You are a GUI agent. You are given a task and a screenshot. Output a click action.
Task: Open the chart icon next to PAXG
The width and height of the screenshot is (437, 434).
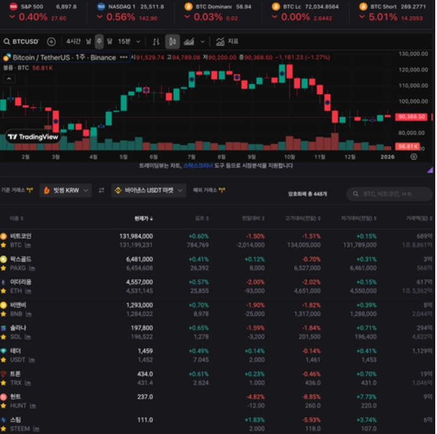pyautogui.click(x=32, y=268)
